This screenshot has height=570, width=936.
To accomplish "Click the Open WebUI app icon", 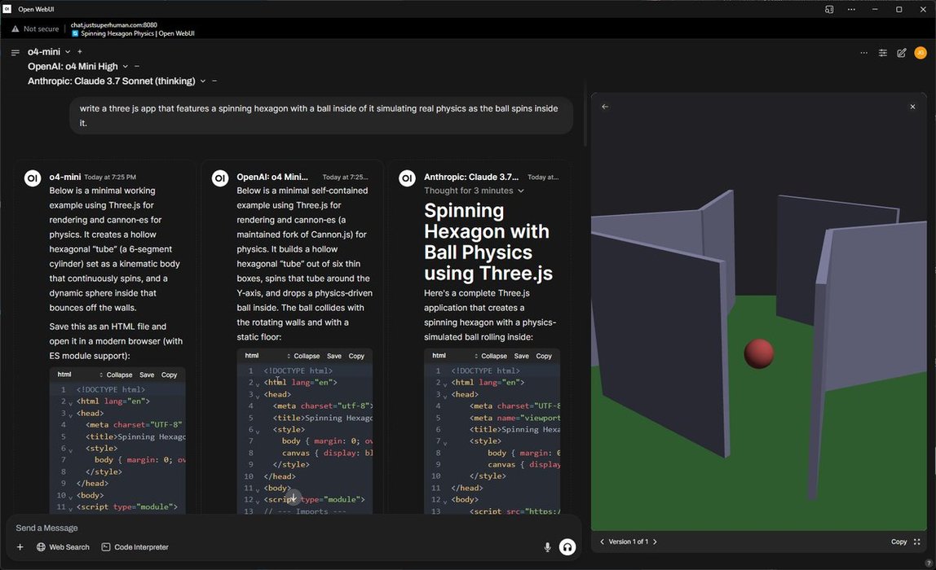I will click(x=7, y=9).
